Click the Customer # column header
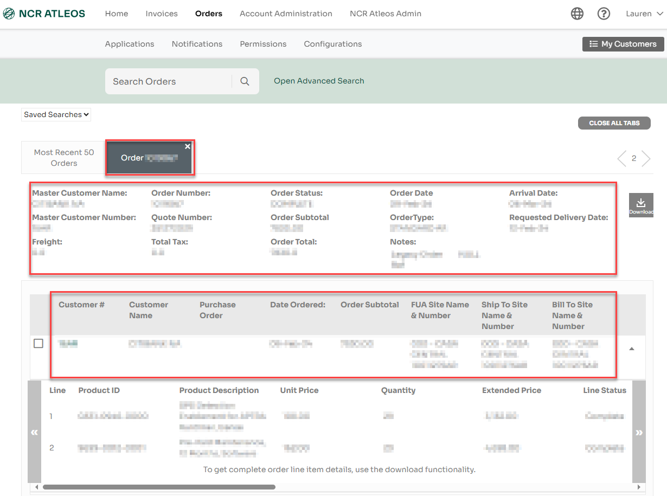The height and width of the screenshot is (496, 667). pos(81,305)
